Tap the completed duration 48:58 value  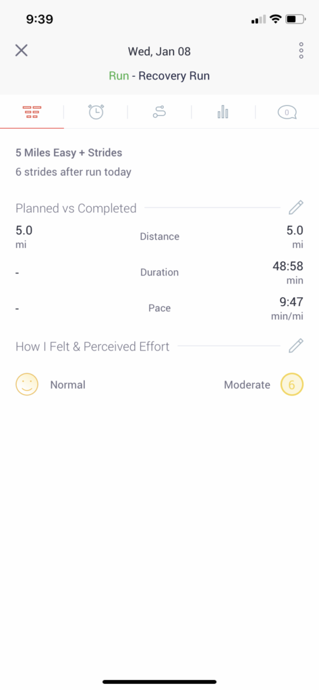point(288,272)
